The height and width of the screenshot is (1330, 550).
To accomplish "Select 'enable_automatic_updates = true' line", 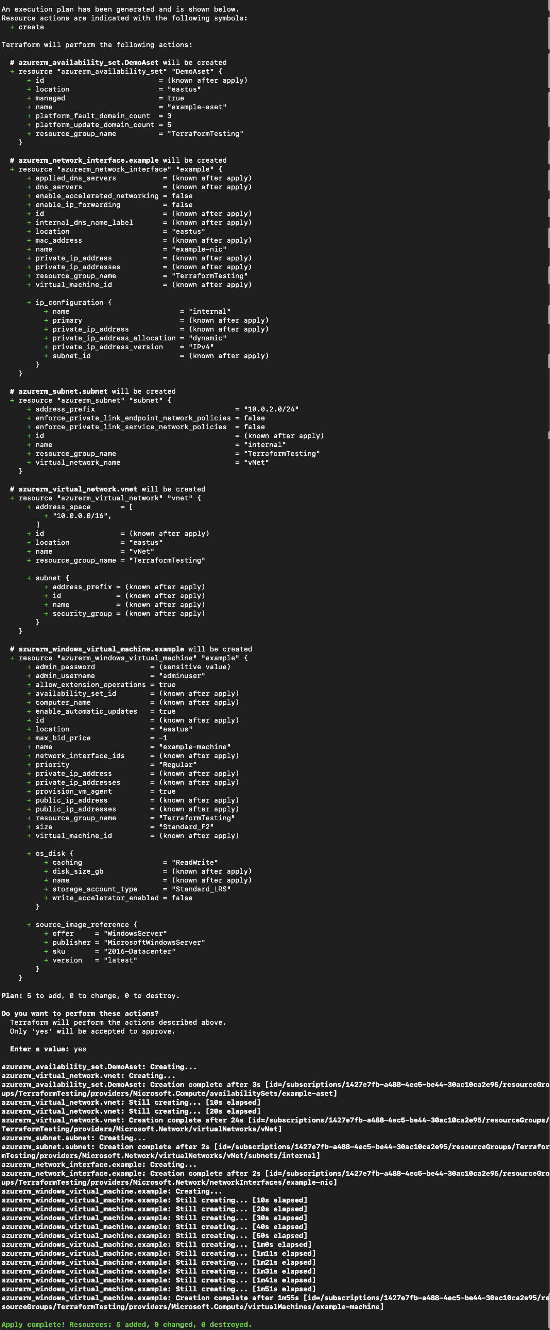I will (x=101, y=711).
